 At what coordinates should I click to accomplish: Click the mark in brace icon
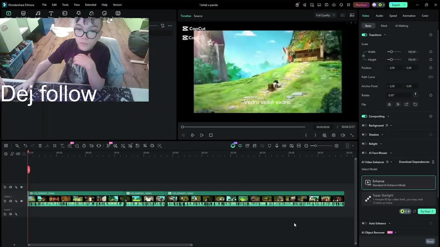coord(306,135)
